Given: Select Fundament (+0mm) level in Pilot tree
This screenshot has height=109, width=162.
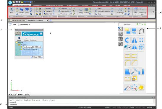Looking at the screenshot, I should pyautogui.click(x=30, y=49).
